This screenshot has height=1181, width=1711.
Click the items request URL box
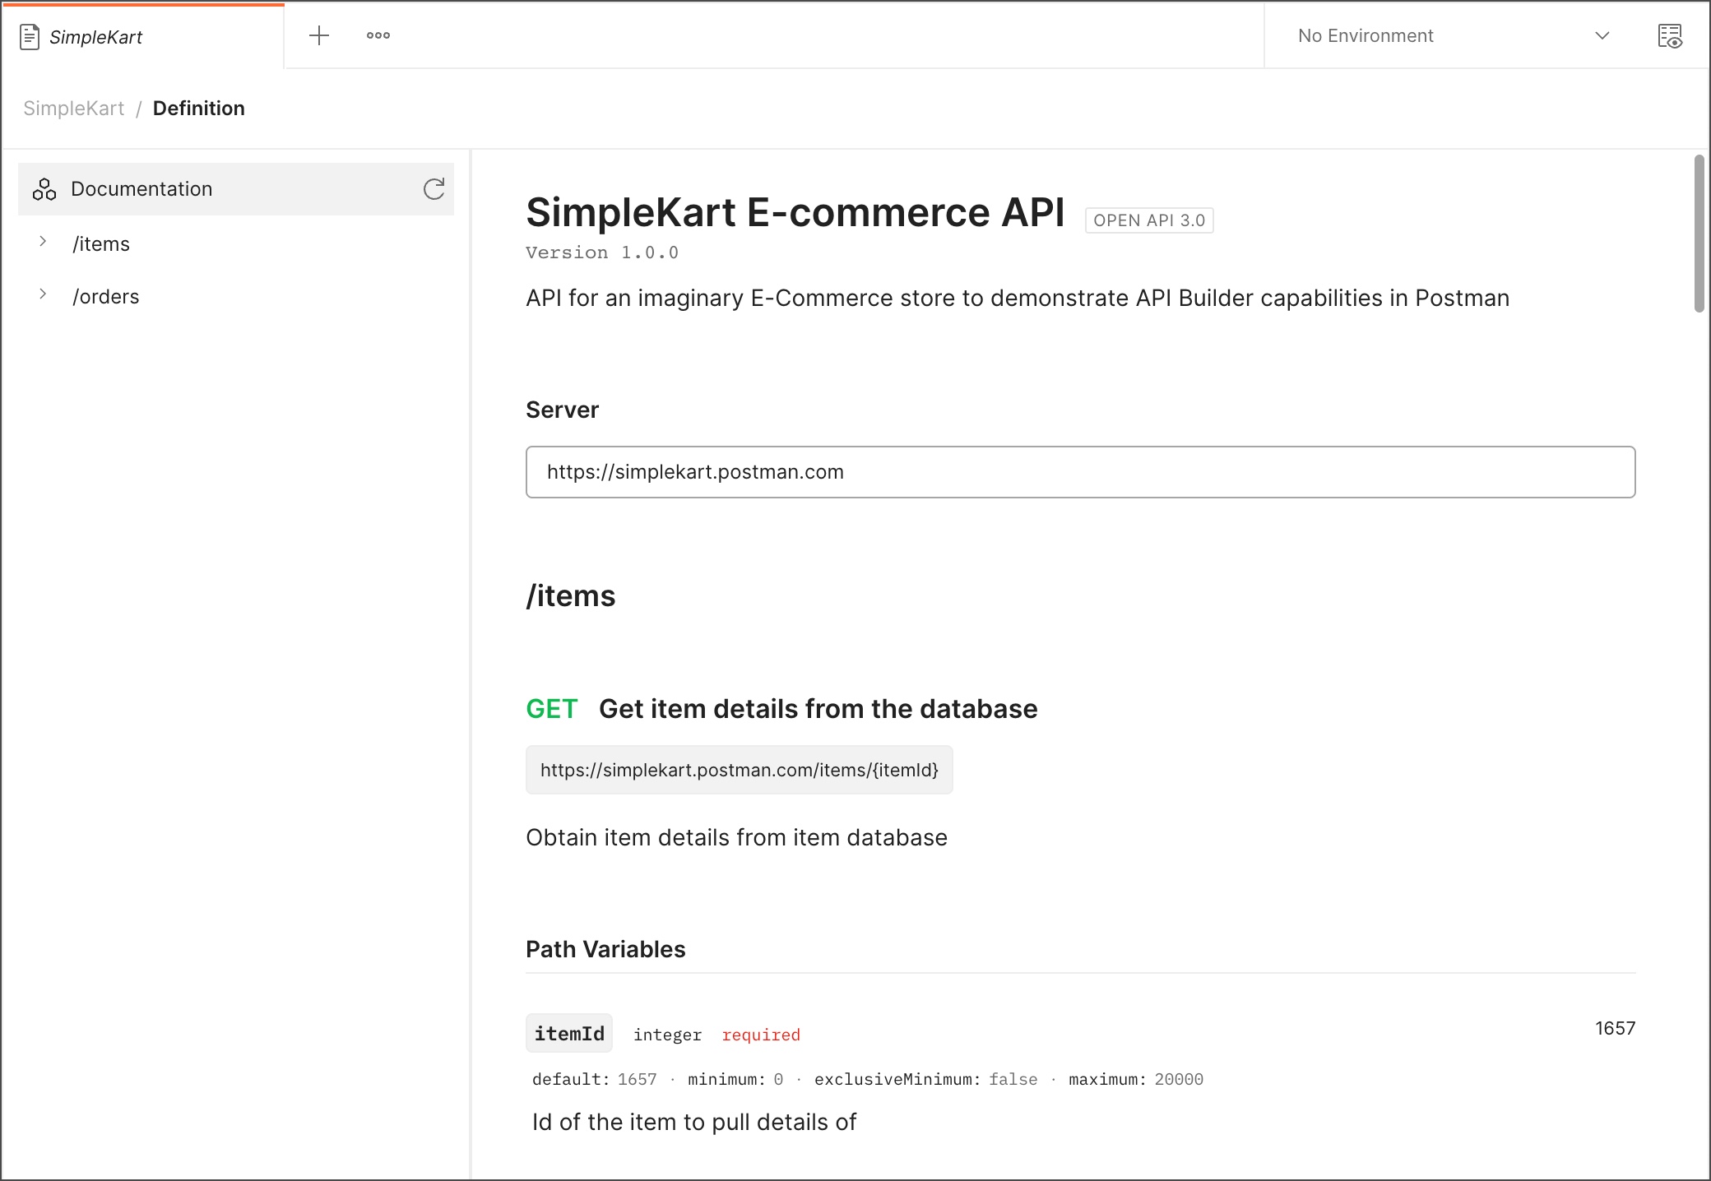pyautogui.click(x=739, y=771)
